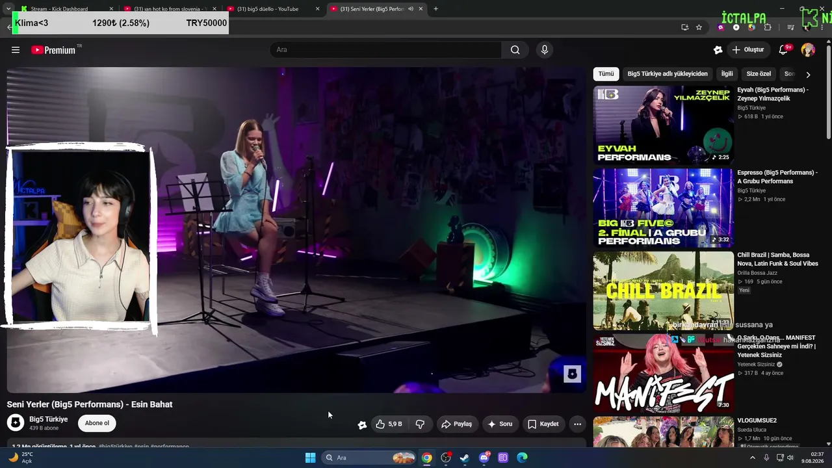Open Microsoft Edge from the taskbar
The height and width of the screenshot is (468, 832).
[x=522, y=458]
